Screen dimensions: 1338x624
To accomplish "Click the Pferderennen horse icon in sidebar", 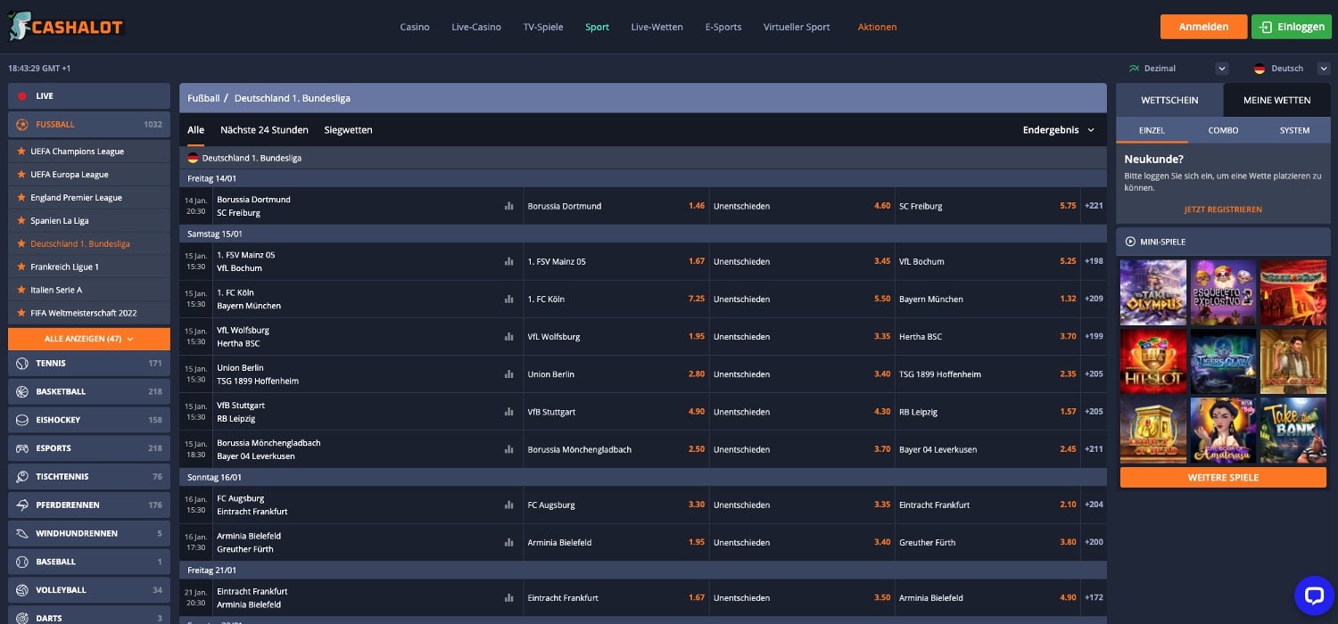I will click(22, 505).
